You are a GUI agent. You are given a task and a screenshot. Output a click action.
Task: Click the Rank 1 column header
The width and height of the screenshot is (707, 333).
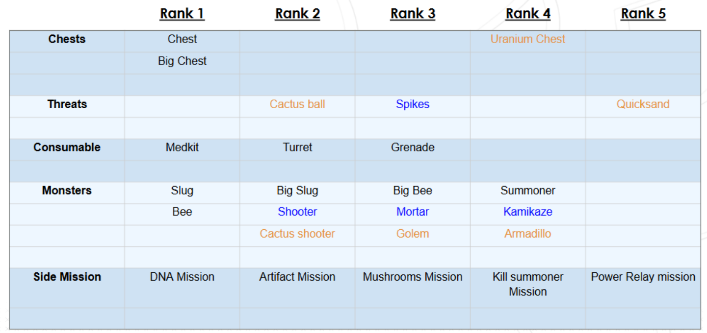tap(182, 14)
